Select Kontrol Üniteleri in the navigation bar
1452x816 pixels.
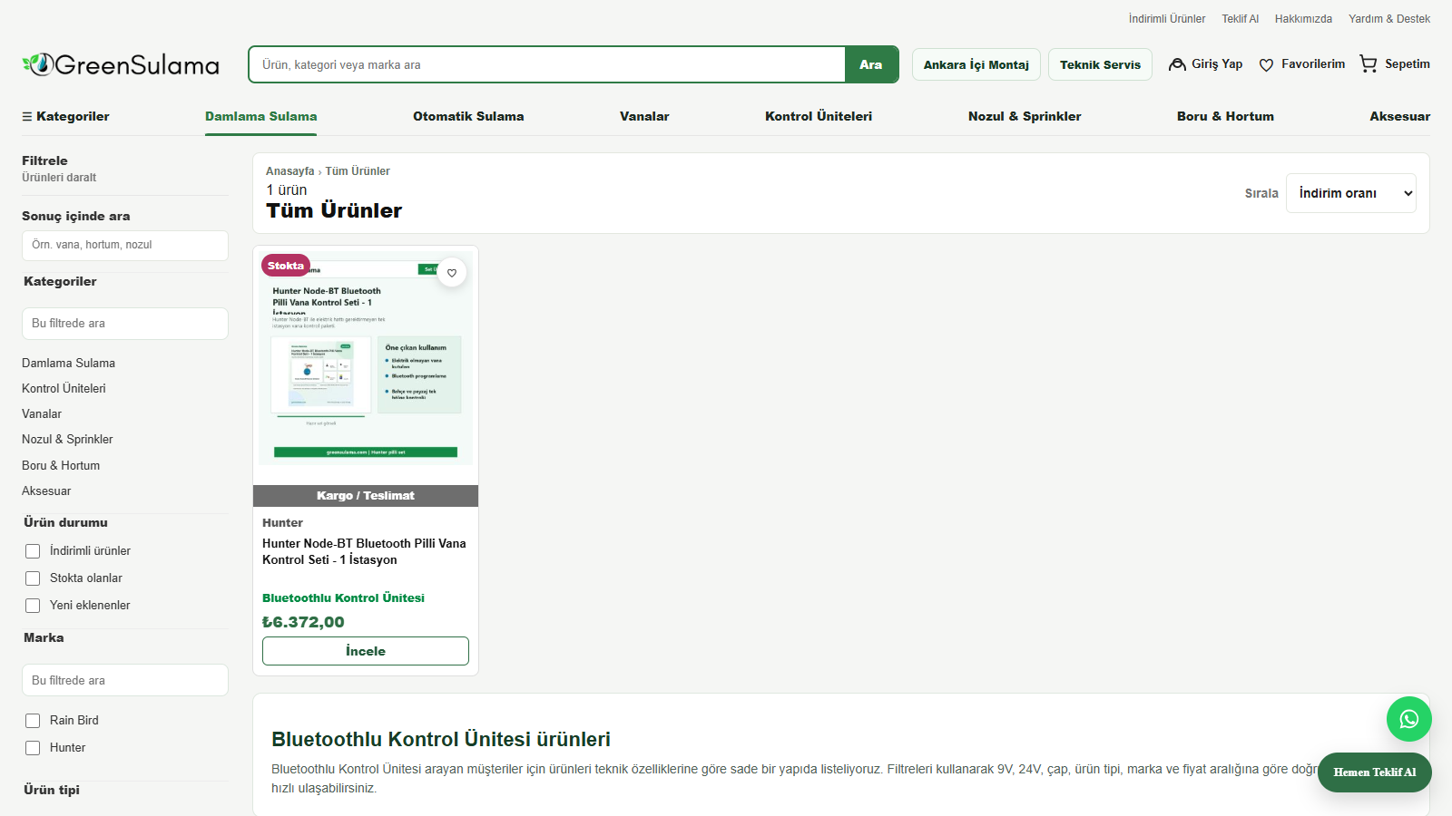819,116
